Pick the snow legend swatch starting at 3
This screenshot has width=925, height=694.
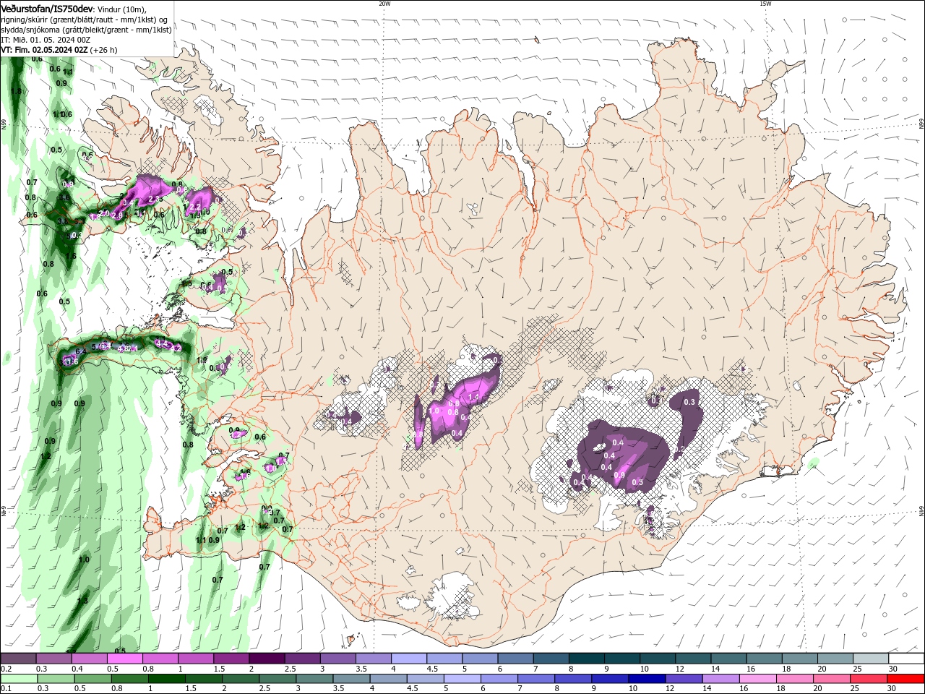[x=337, y=659]
